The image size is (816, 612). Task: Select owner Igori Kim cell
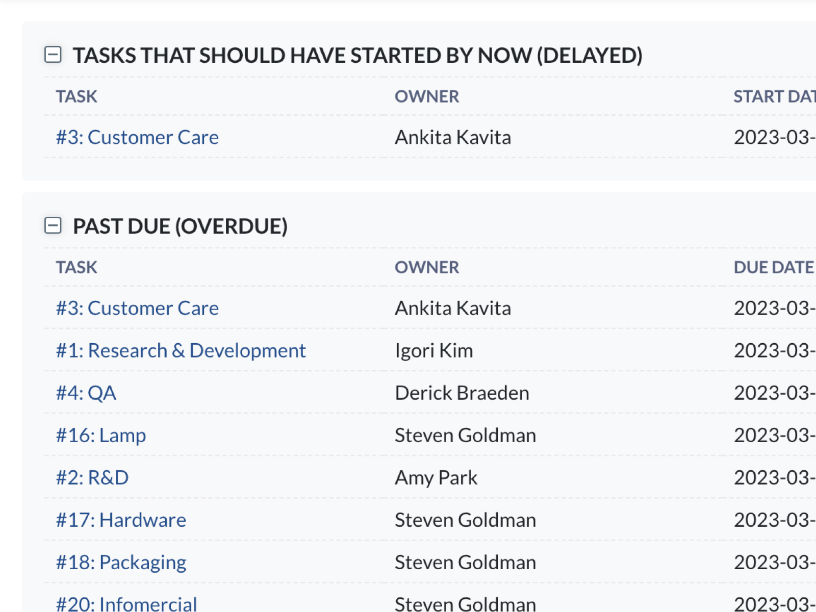tap(434, 350)
